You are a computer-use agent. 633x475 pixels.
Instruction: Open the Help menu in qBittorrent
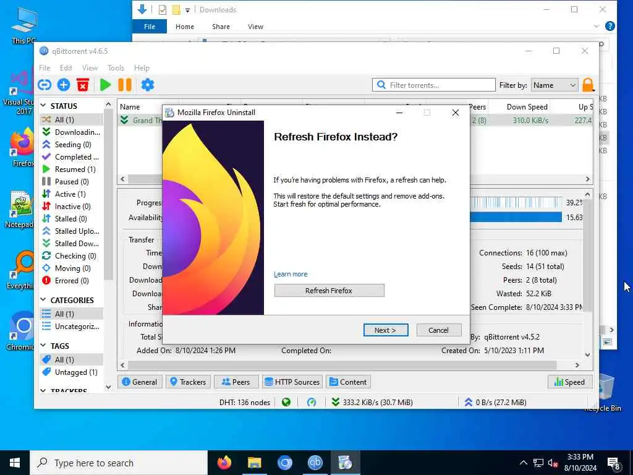142,68
